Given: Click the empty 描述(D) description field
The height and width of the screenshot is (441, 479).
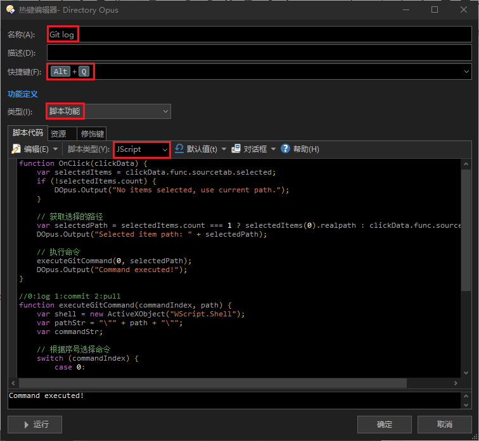Looking at the screenshot, I should pyautogui.click(x=259, y=53).
